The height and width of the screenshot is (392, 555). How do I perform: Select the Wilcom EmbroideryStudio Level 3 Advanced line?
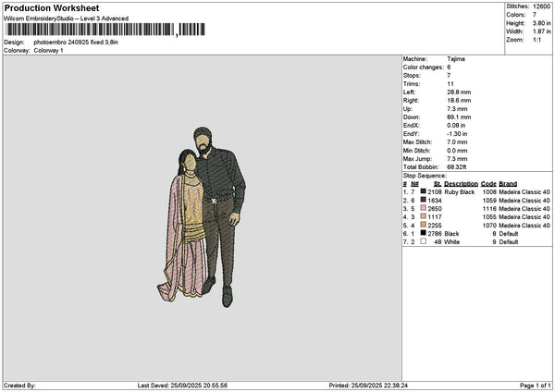click(67, 18)
